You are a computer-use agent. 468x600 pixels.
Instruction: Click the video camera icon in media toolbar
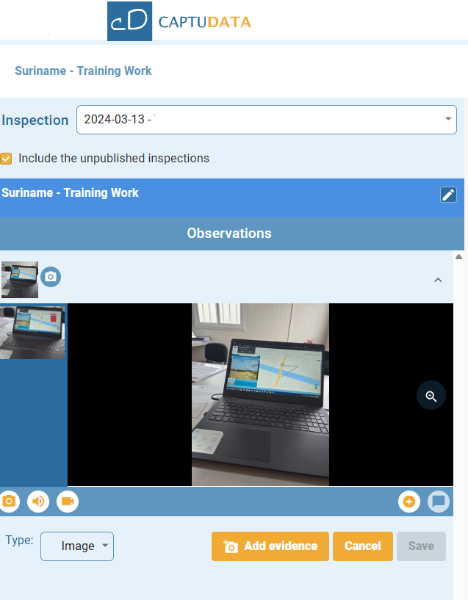coord(68,502)
